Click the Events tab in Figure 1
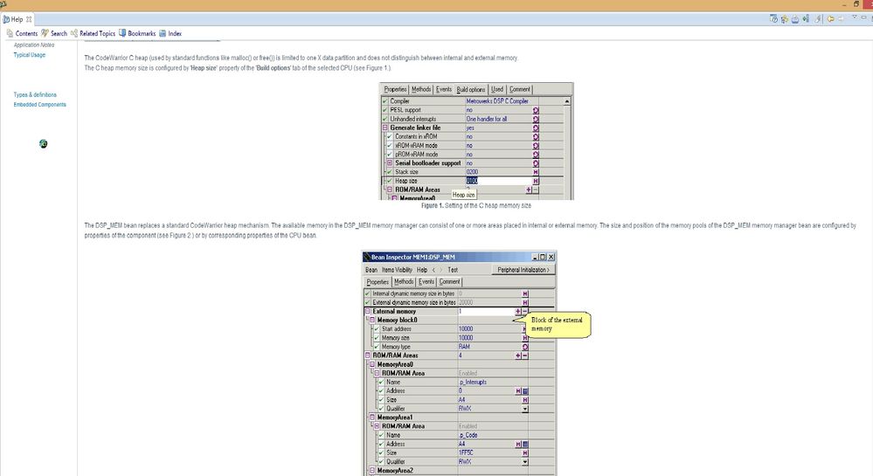The width and height of the screenshot is (873, 476). [x=444, y=89]
